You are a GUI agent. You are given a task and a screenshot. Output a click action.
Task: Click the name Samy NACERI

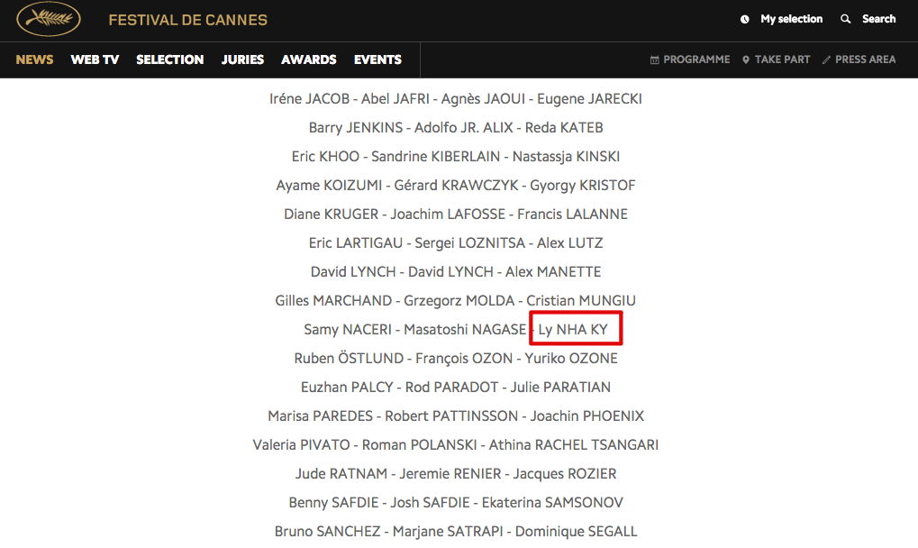(x=348, y=330)
